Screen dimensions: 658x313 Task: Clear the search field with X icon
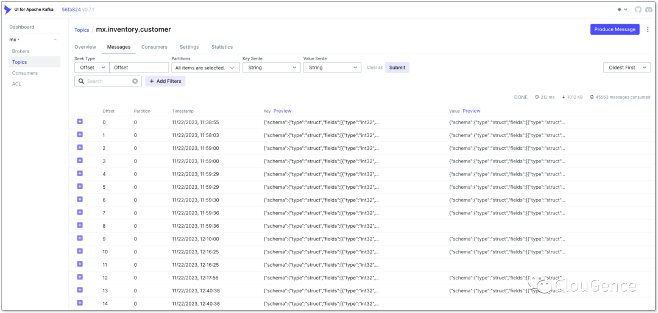(135, 81)
